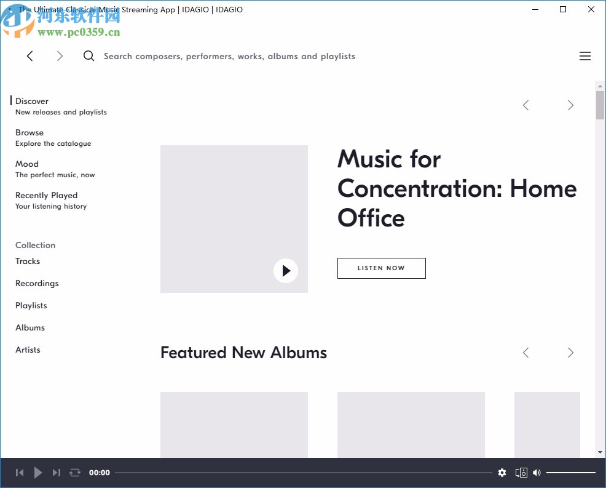The image size is (606, 488).
Task: Click the scrollbar down arrow
Action: pos(600,452)
